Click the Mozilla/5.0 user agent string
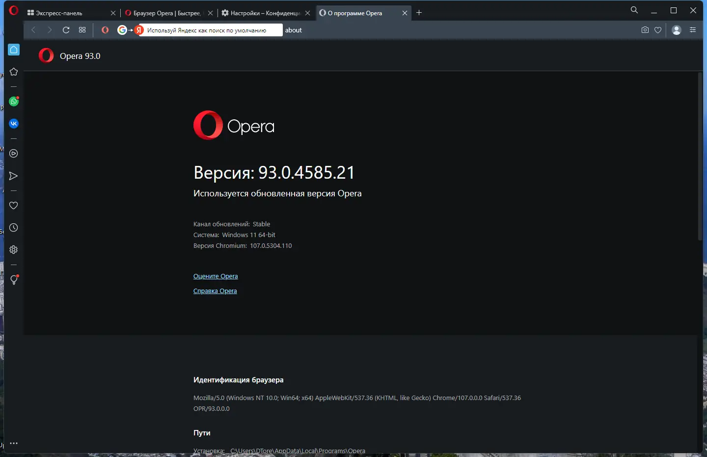Screen dimensions: 707x457 tap(357, 398)
